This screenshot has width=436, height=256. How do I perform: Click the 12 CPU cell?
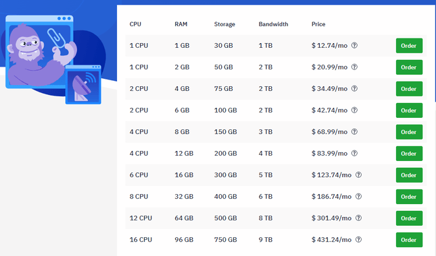pos(141,218)
